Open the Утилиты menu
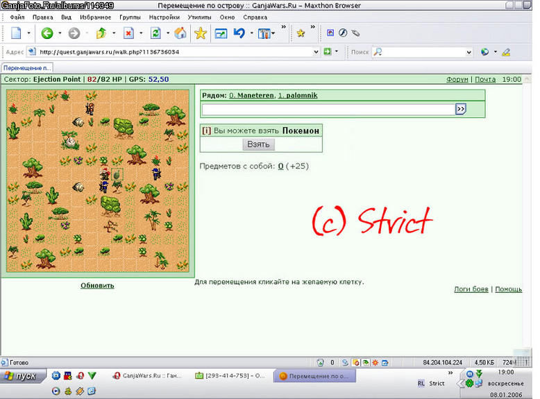 point(199,17)
